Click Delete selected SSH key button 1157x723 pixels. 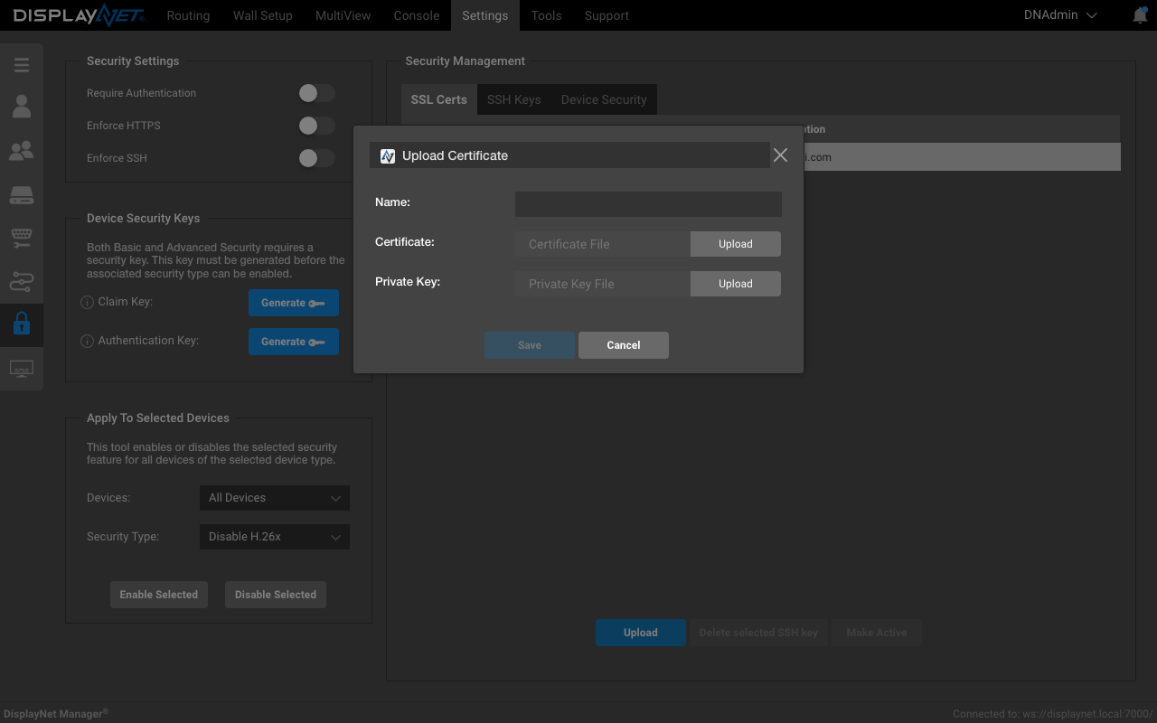pos(759,633)
